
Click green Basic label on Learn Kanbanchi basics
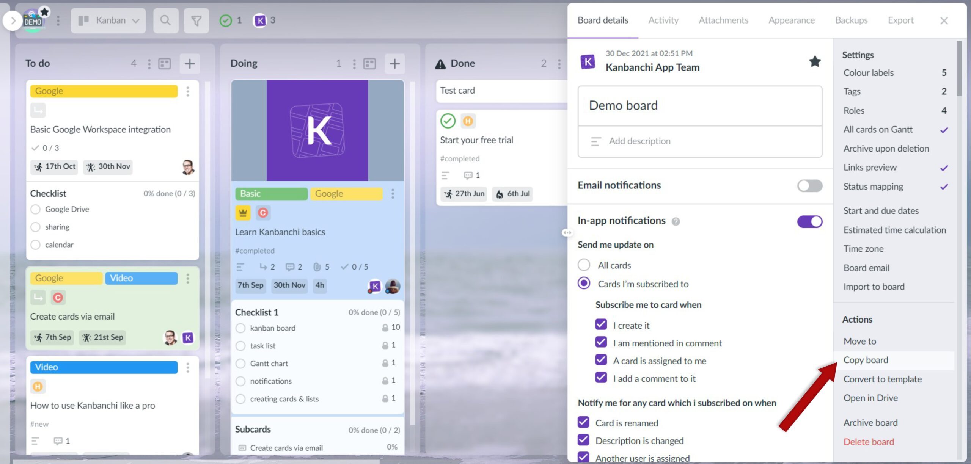(x=271, y=194)
